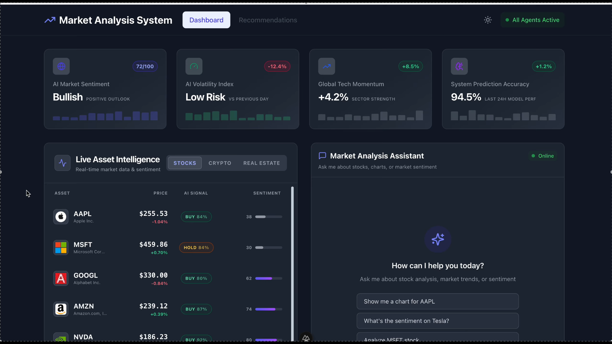Select the CRYPTO asset filter
This screenshot has height=344, width=612.
pos(220,163)
